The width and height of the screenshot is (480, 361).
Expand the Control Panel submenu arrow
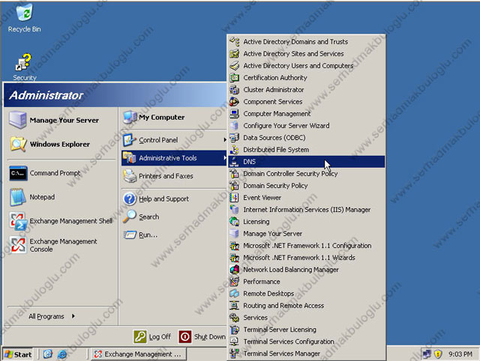pyautogui.click(x=225, y=140)
